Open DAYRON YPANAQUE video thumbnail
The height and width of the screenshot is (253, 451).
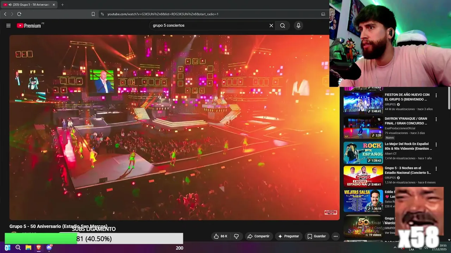pos(363,127)
